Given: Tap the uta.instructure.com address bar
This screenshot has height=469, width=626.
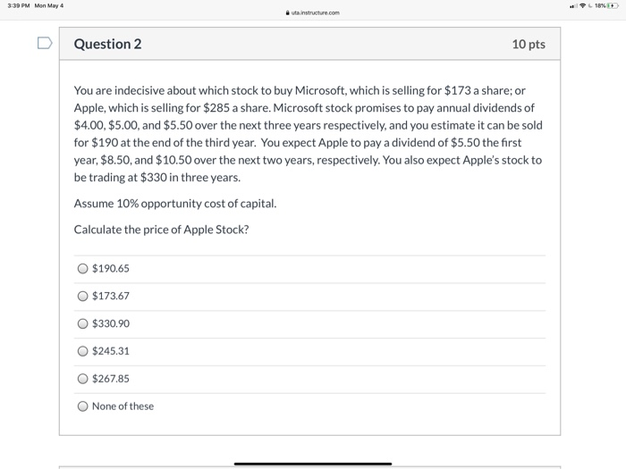Looking at the screenshot, I should coord(313,13).
